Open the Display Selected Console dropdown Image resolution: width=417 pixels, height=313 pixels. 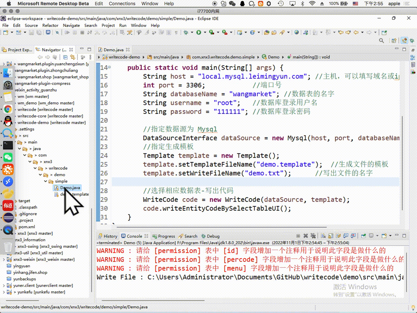[x=377, y=236]
